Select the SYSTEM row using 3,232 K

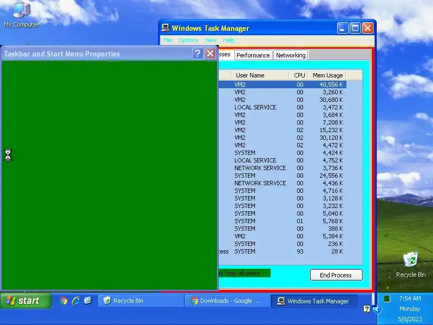click(x=282, y=206)
